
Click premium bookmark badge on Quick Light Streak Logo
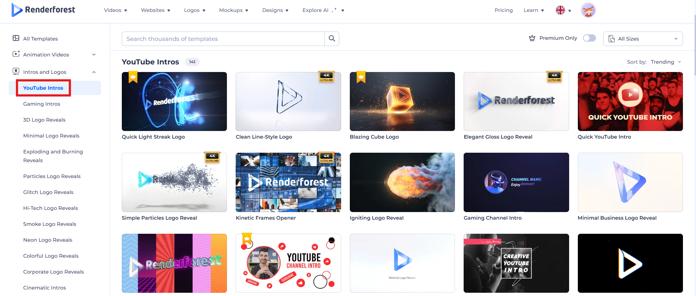(133, 77)
